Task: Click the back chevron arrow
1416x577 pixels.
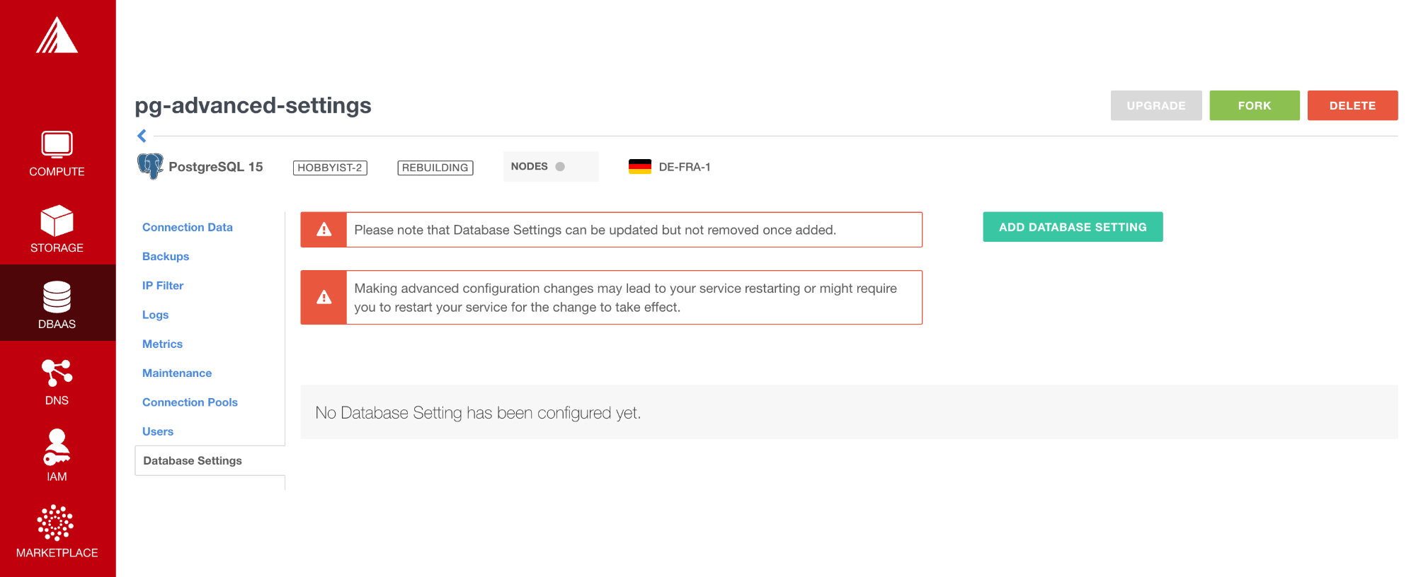Action: click(142, 136)
